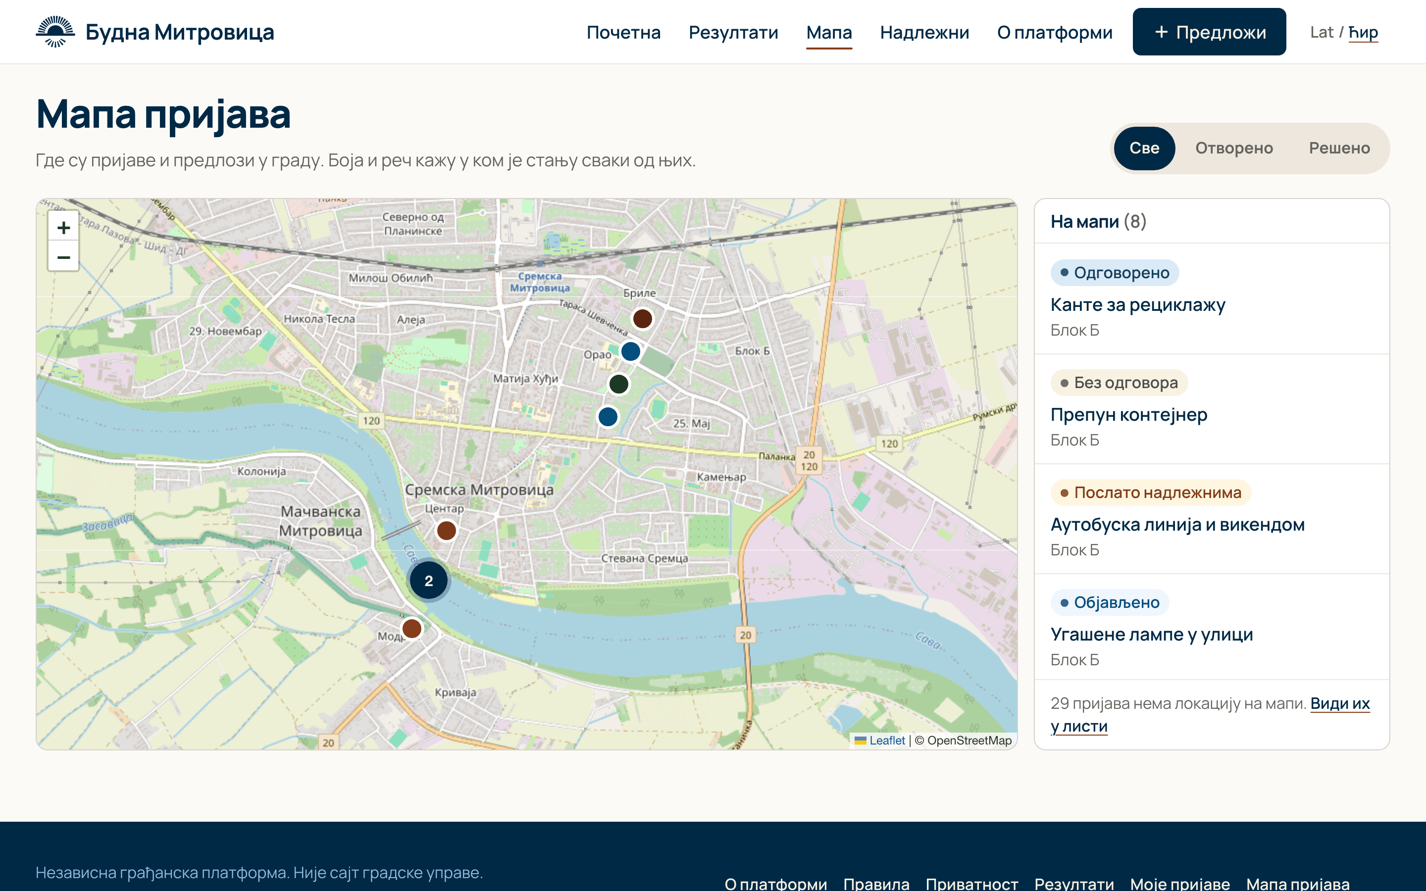The image size is (1426, 891).
Task: Switch script to Ћир
Action: [x=1363, y=32]
